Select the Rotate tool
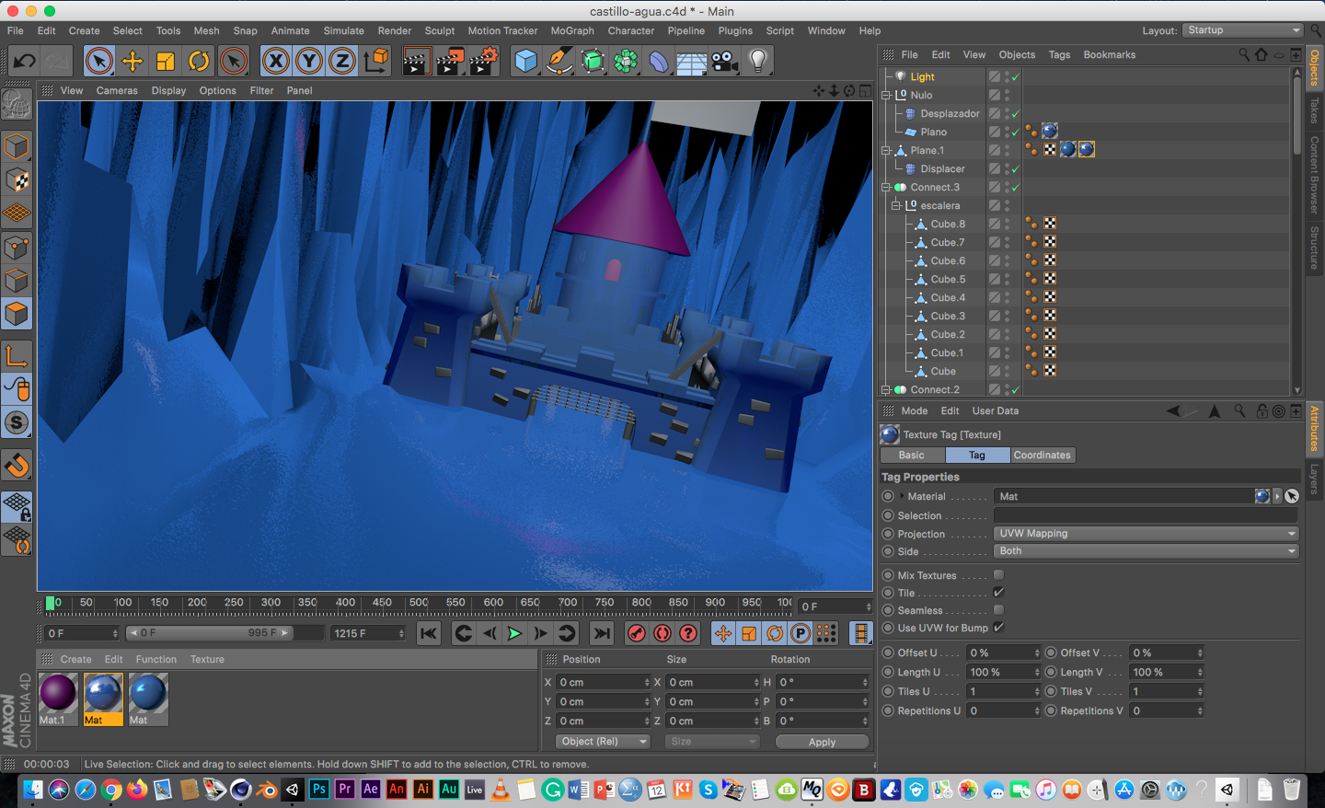The height and width of the screenshot is (808, 1325). click(x=199, y=62)
